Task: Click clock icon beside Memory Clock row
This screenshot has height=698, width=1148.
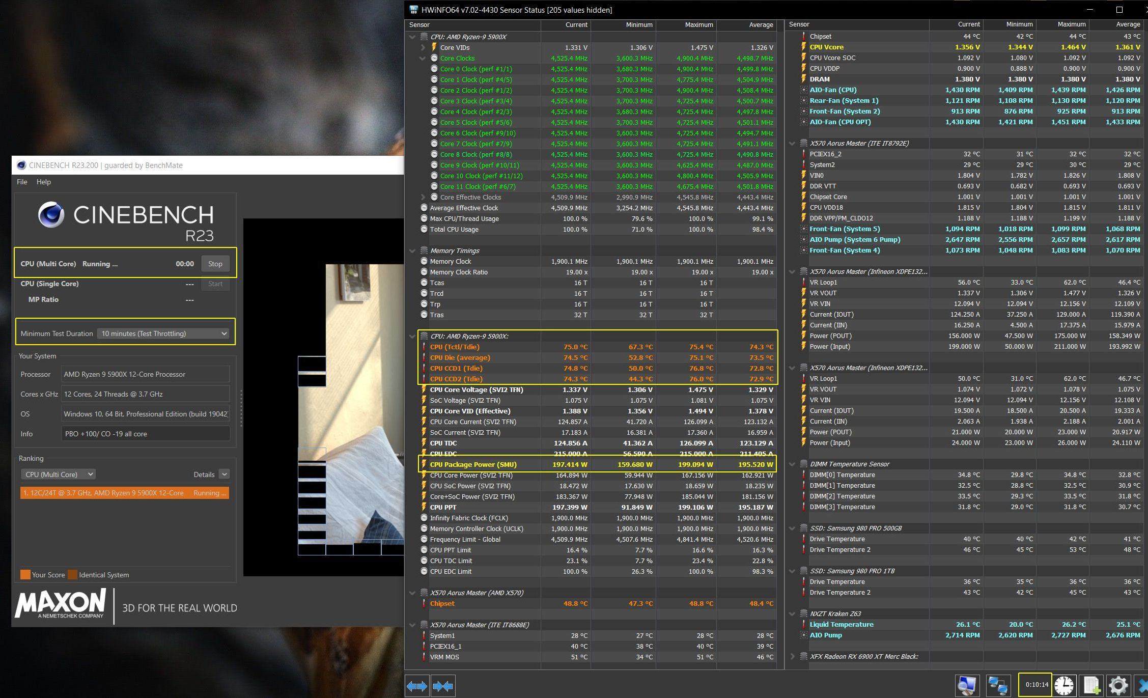Action: click(x=424, y=261)
